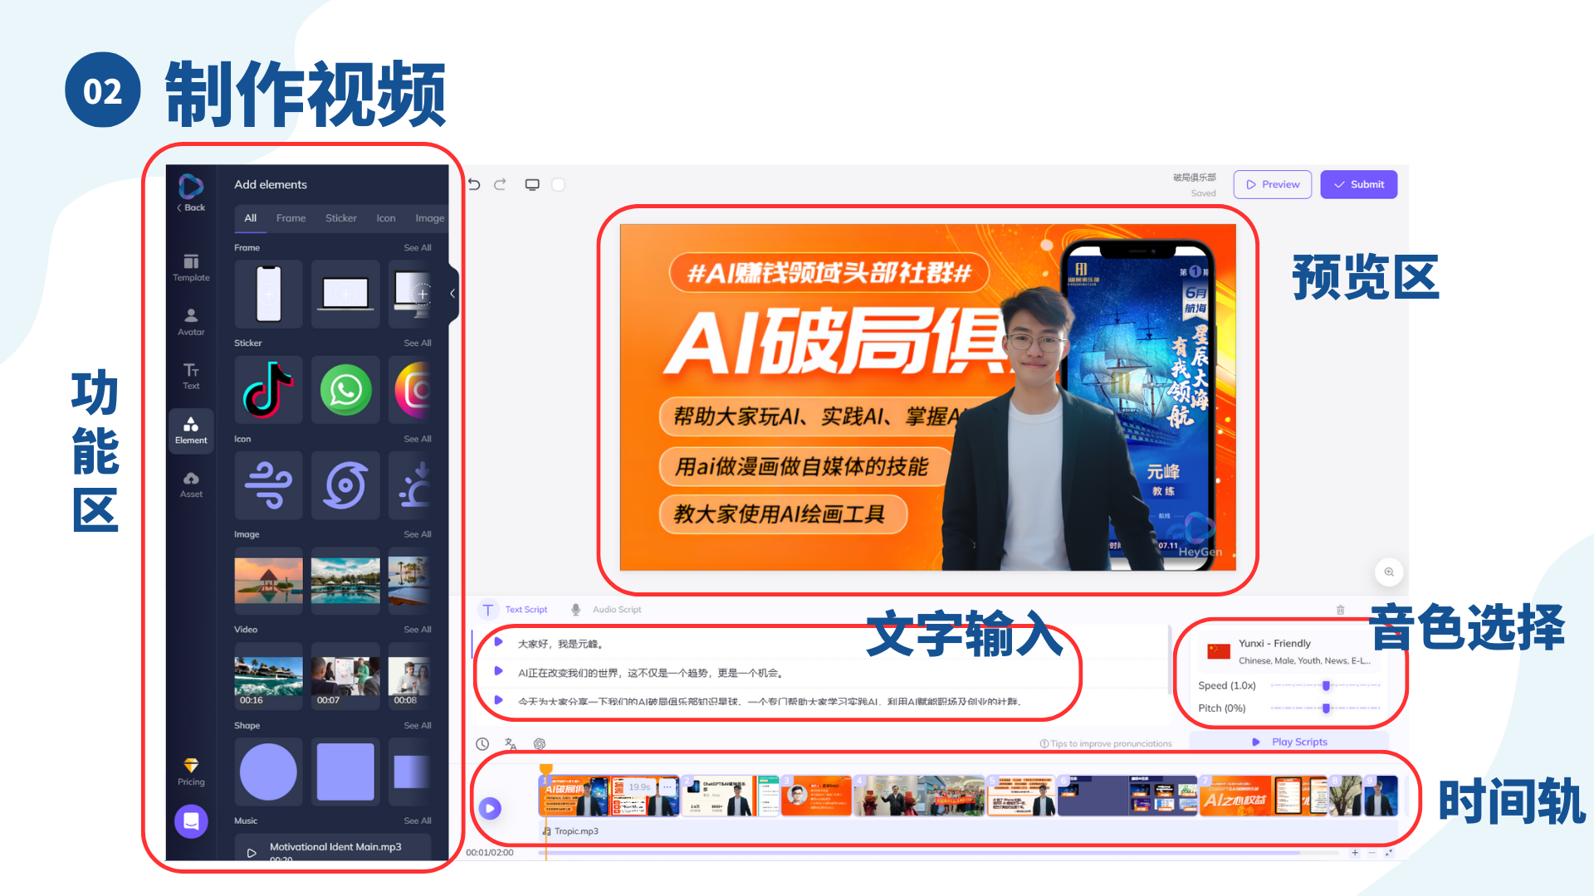This screenshot has width=1594, height=896.
Task: Click the Preview button
Action: (1273, 184)
